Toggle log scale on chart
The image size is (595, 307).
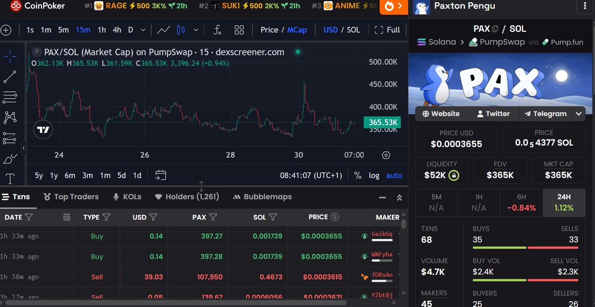pos(374,175)
